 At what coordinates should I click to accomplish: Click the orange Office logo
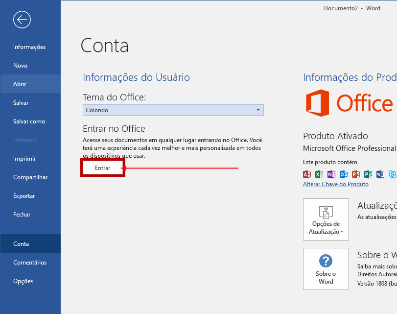[350, 103]
